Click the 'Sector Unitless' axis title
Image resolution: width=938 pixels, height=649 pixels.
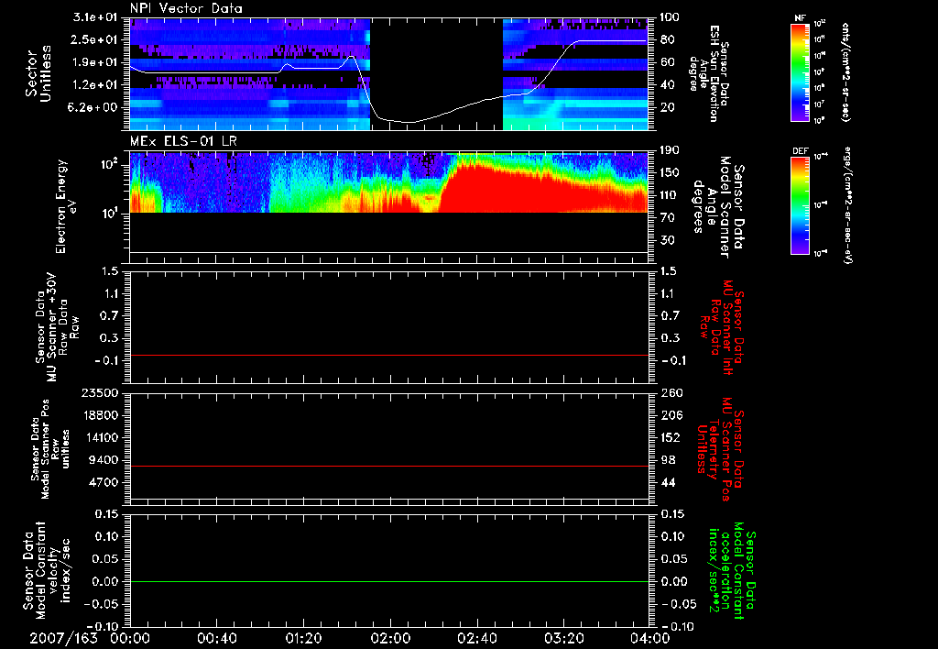(x=38, y=73)
